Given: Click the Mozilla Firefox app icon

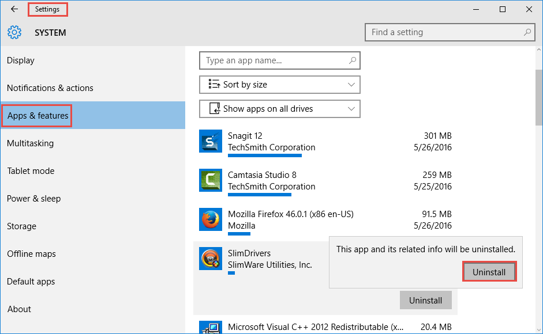Looking at the screenshot, I should point(211,219).
